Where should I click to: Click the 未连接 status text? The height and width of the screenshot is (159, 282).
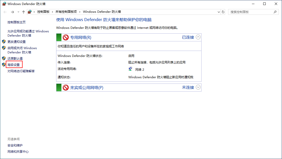tap(188, 88)
